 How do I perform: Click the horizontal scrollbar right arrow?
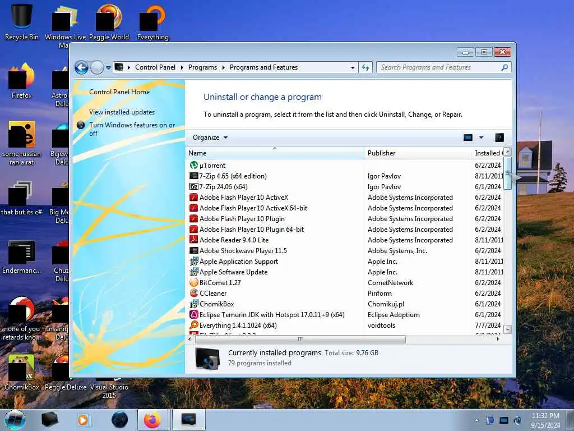(498, 340)
